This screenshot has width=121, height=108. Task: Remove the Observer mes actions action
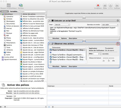point(118,44)
